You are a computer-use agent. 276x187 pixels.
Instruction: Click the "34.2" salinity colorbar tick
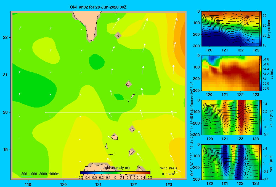click(x=266, y=74)
